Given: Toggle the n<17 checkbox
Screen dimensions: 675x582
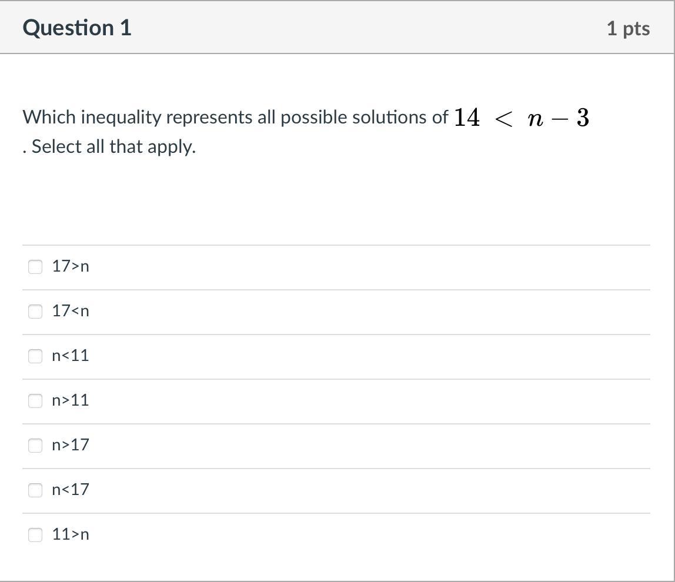Looking at the screenshot, I should click(35, 490).
